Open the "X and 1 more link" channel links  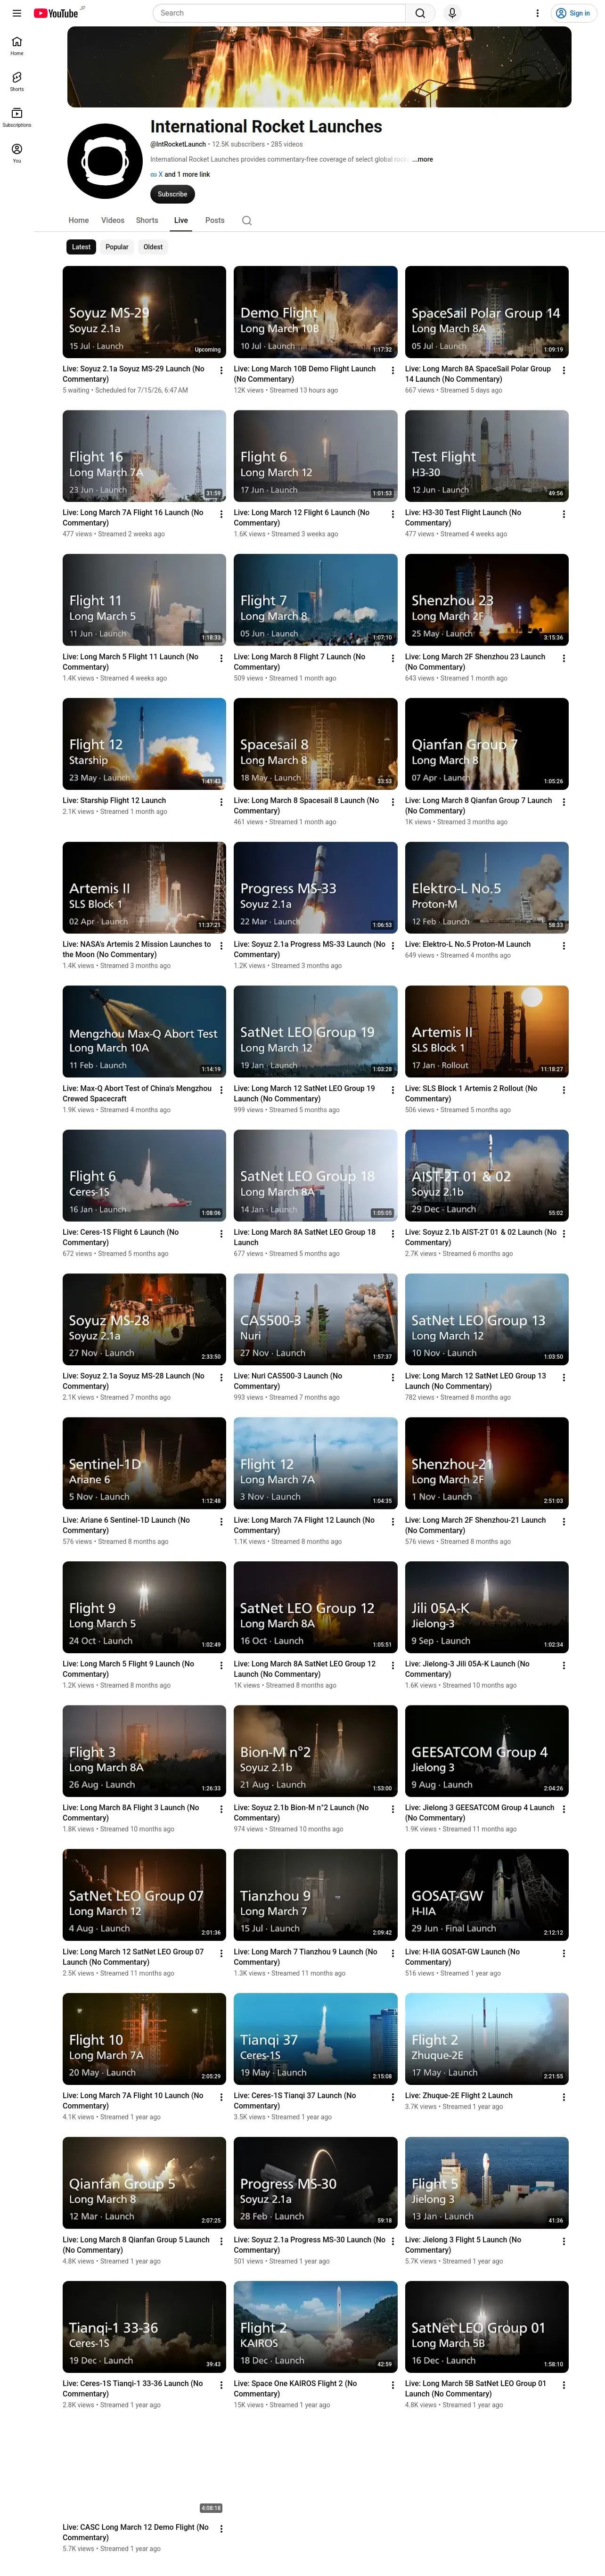click(180, 174)
